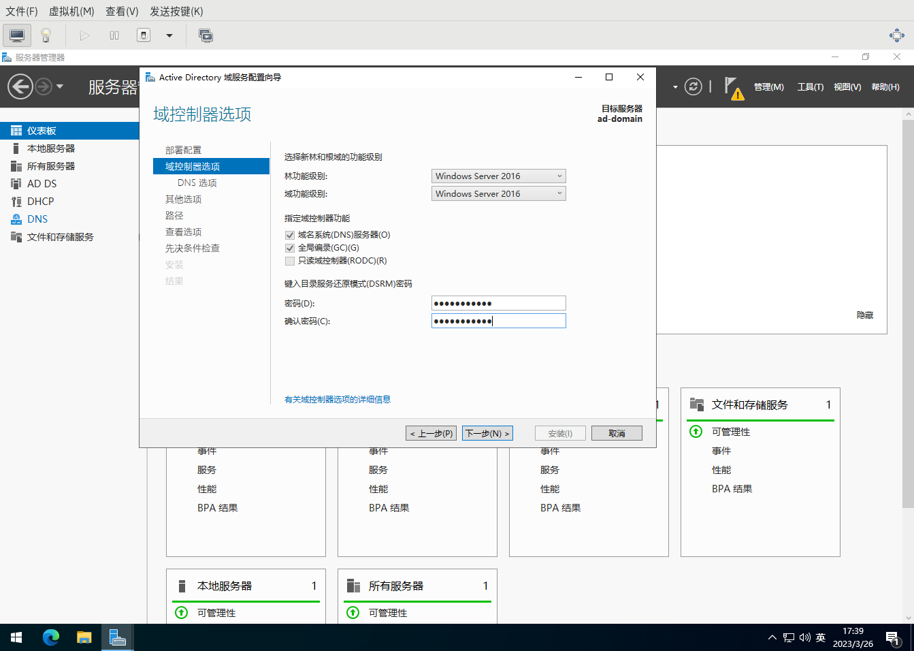This screenshot has width=914, height=651.
Task: Select 仪表板 in the sidebar
Action: [69, 131]
